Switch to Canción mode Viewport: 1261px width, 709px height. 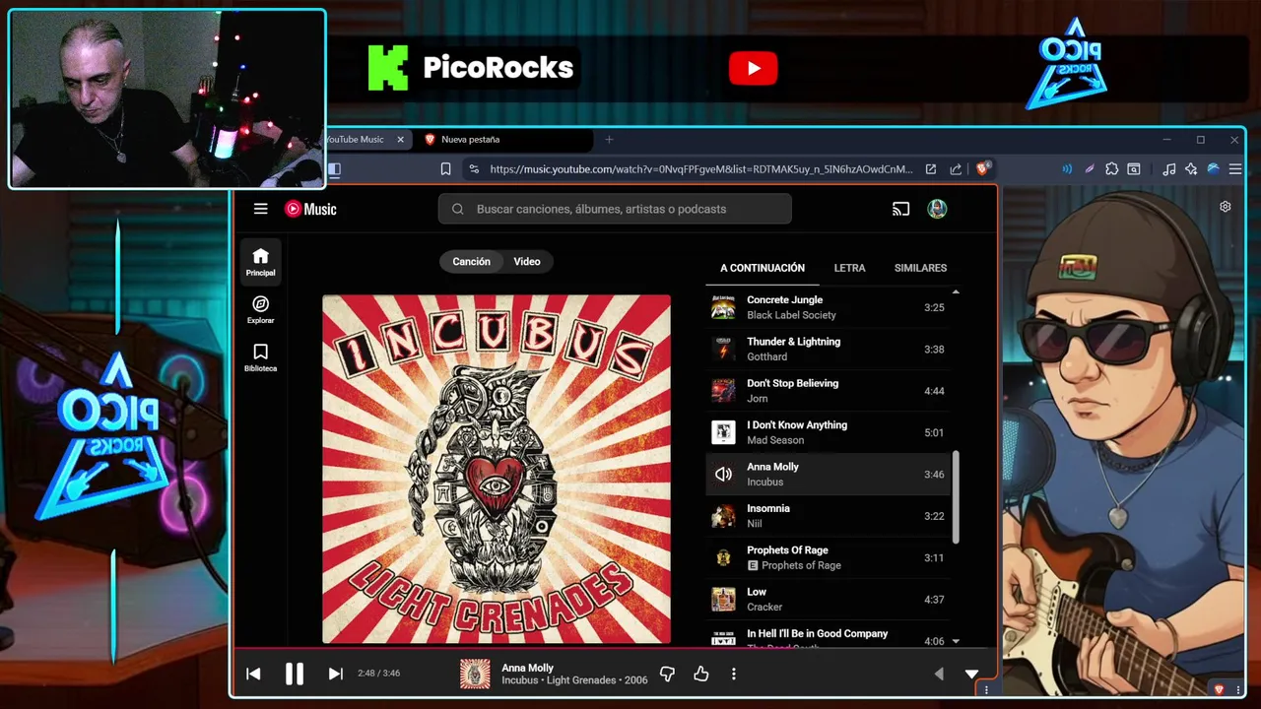471,261
